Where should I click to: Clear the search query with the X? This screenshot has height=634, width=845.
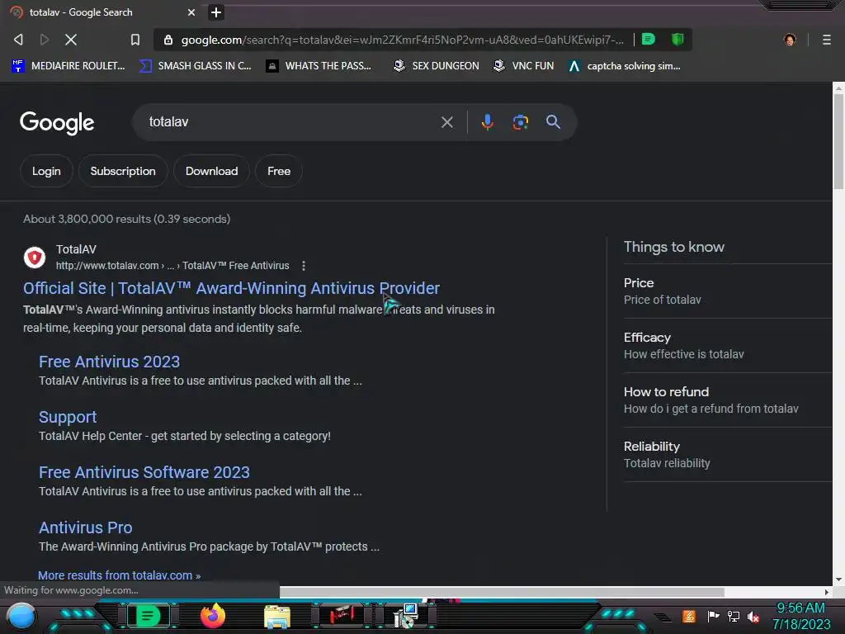(446, 122)
